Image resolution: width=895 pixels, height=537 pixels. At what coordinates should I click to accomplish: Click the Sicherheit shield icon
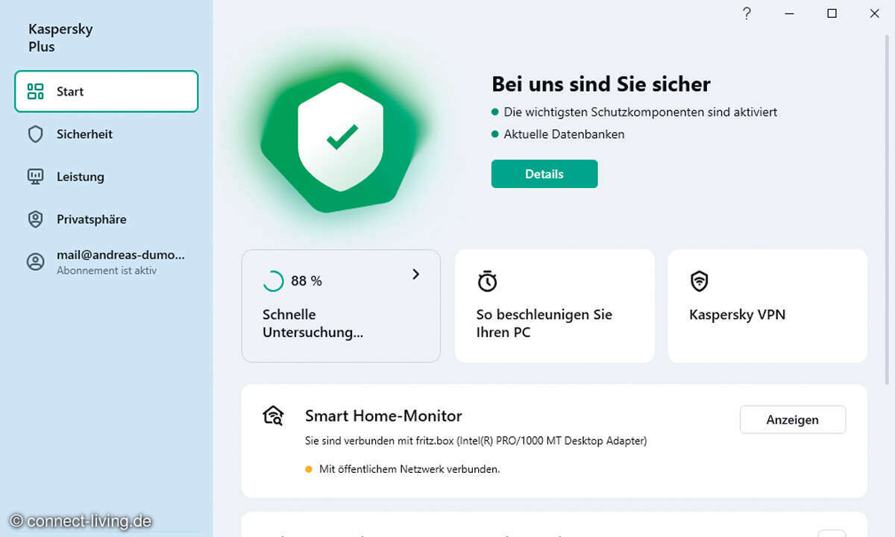pyautogui.click(x=35, y=134)
